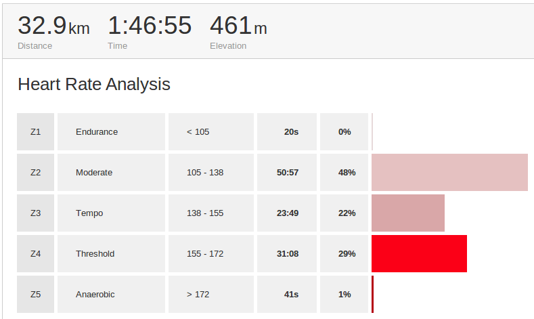This screenshot has width=534, height=319.
Task: Click the 461 m elevation stat
Action: (x=238, y=27)
